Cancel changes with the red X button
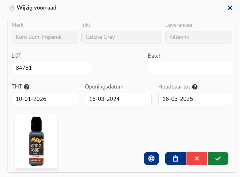This screenshot has height=177, width=240. (x=197, y=158)
